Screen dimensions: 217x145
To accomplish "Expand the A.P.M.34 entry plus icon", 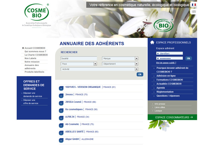I will coord(61,118).
